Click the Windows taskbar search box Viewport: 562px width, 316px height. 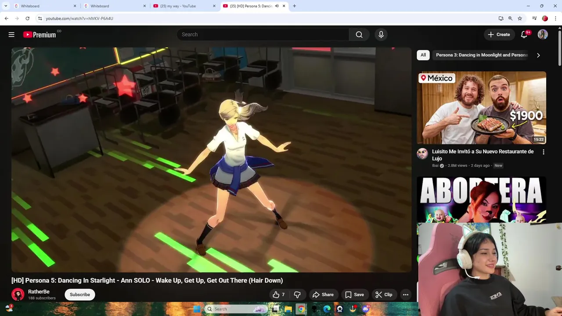tap(236, 309)
